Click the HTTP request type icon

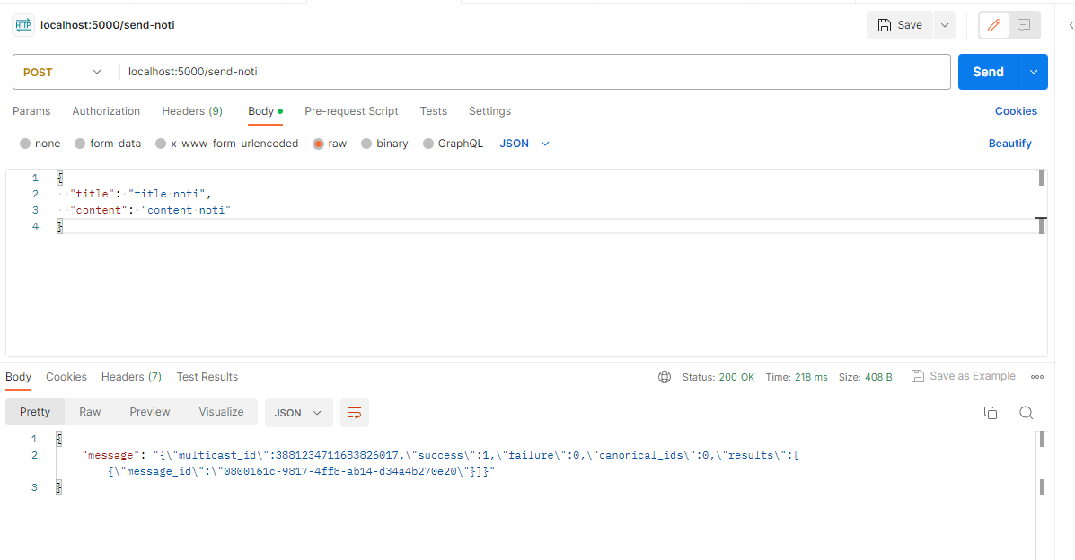23,25
